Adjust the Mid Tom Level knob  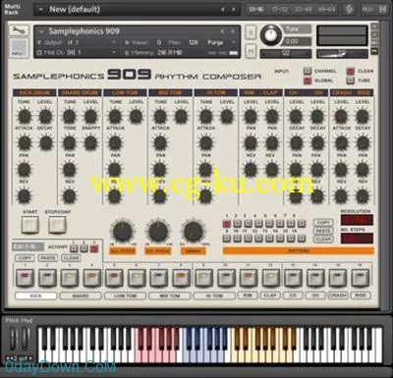[x=181, y=116]
